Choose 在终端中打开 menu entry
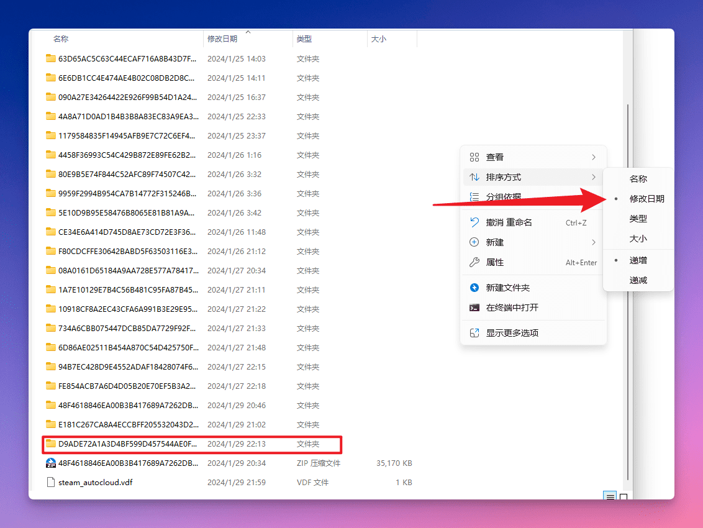The image size is (703, 528). [x=533, y=307]
